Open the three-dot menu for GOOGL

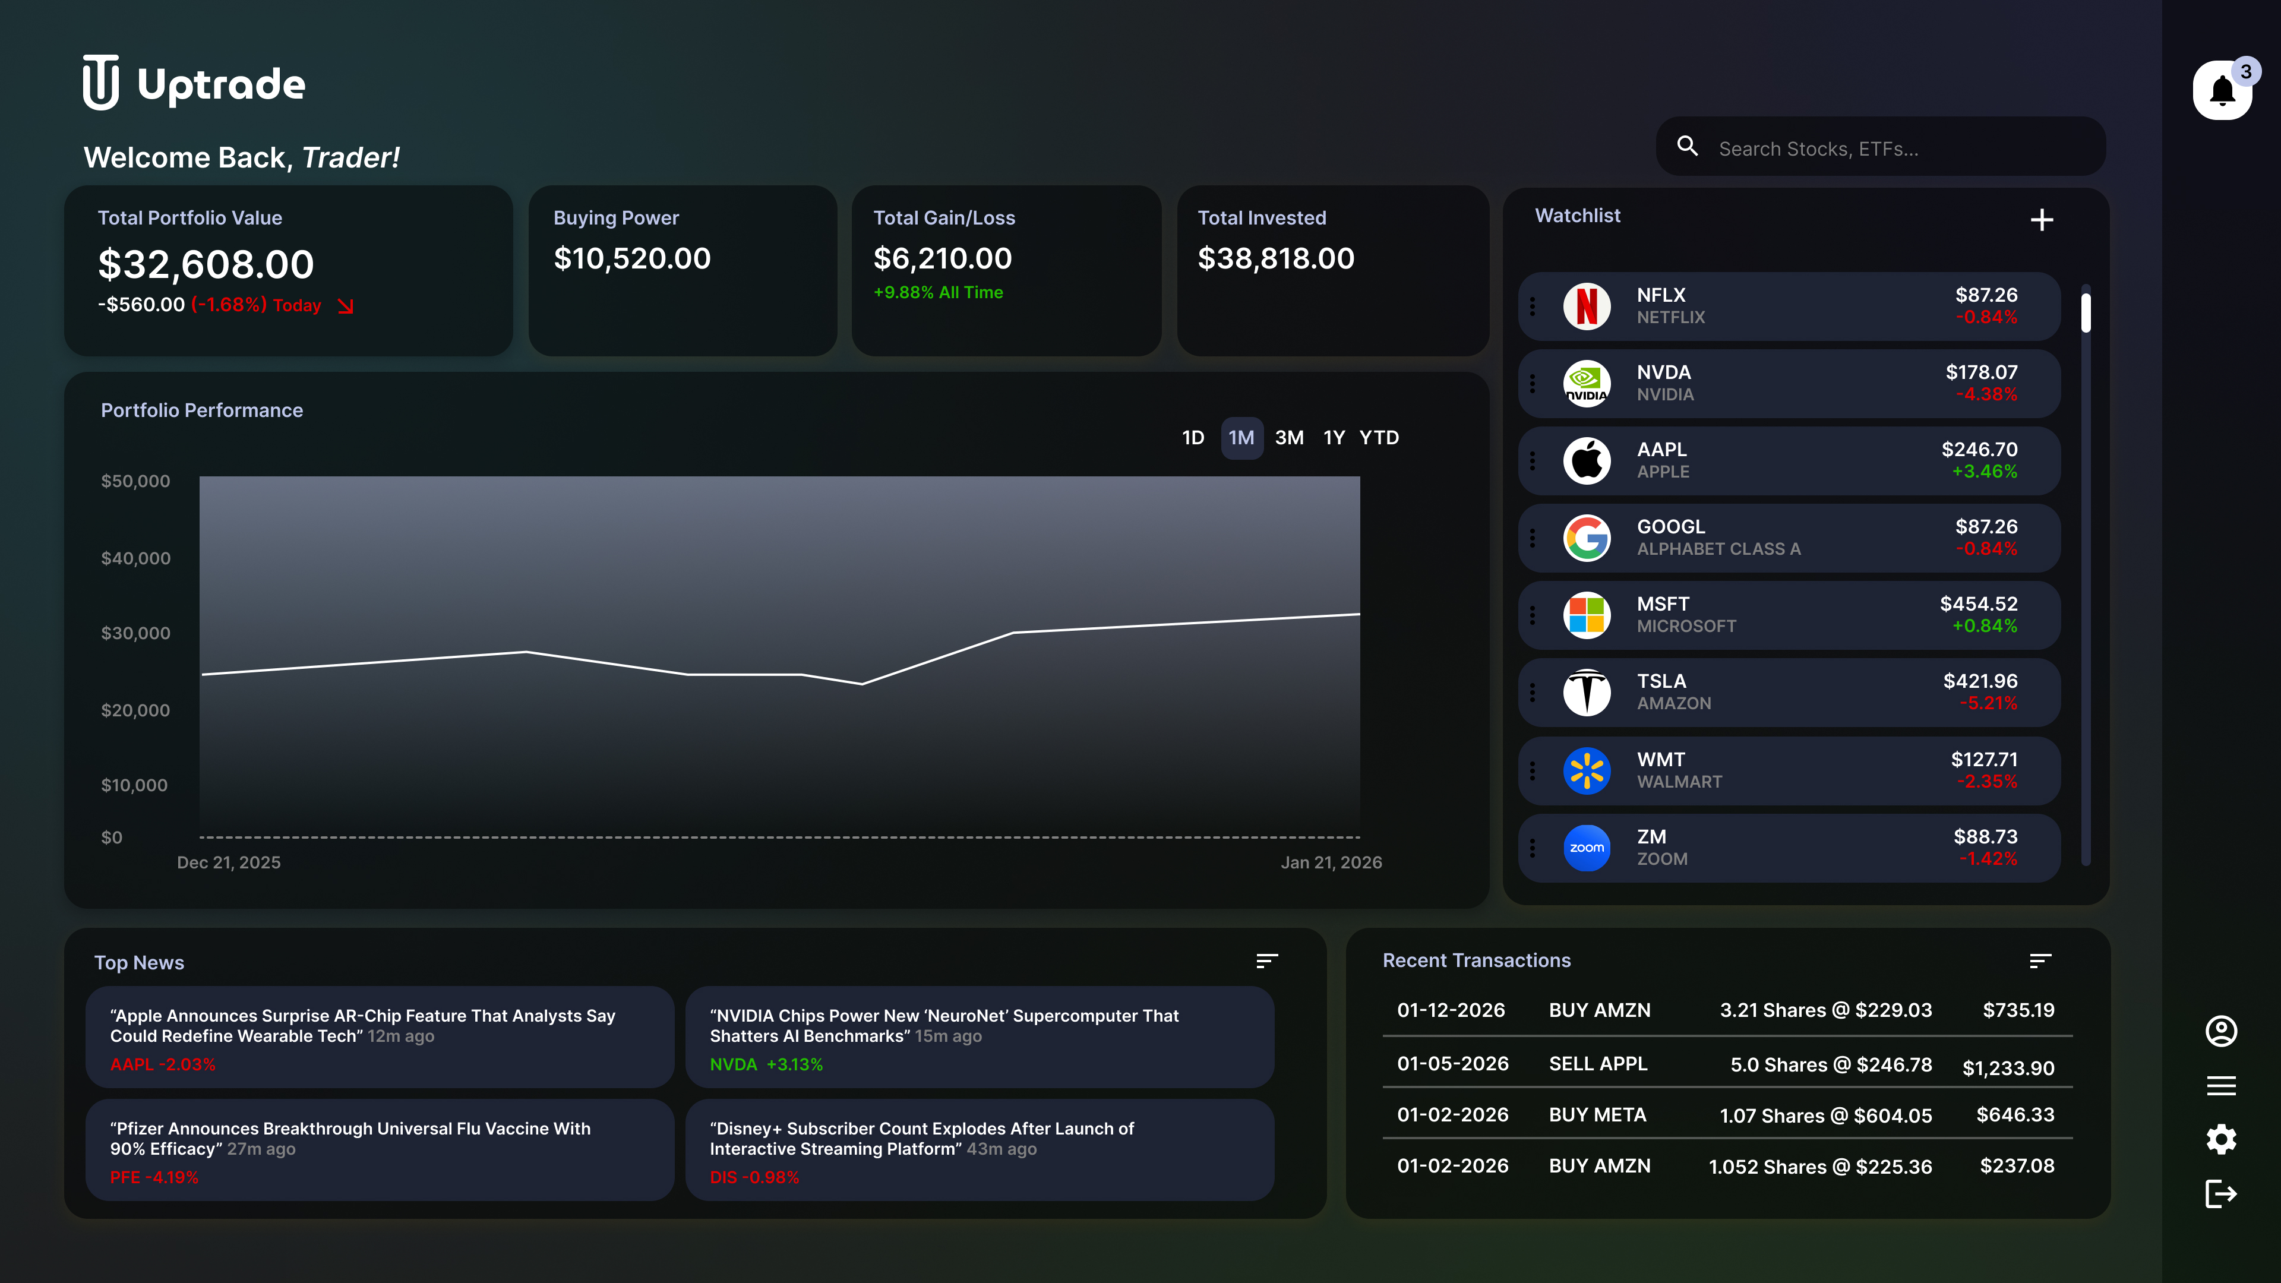coord(1533,538)
